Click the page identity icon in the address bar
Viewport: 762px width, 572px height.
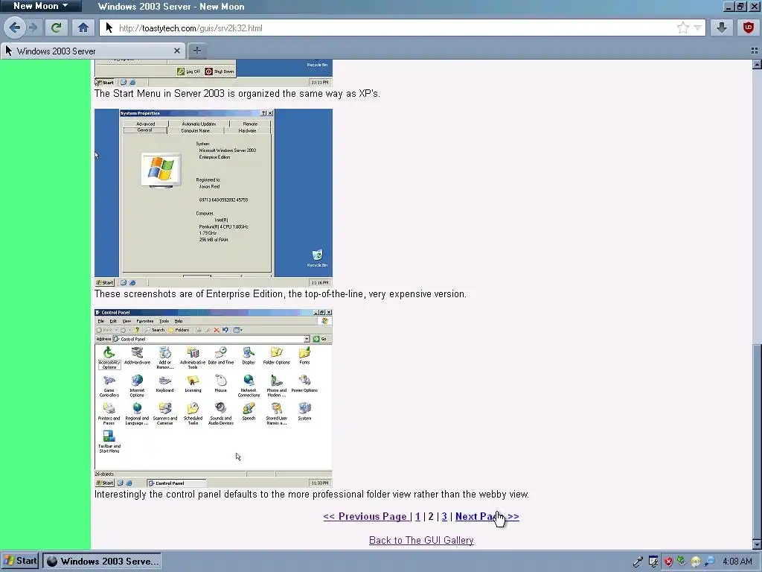(109, 28)
